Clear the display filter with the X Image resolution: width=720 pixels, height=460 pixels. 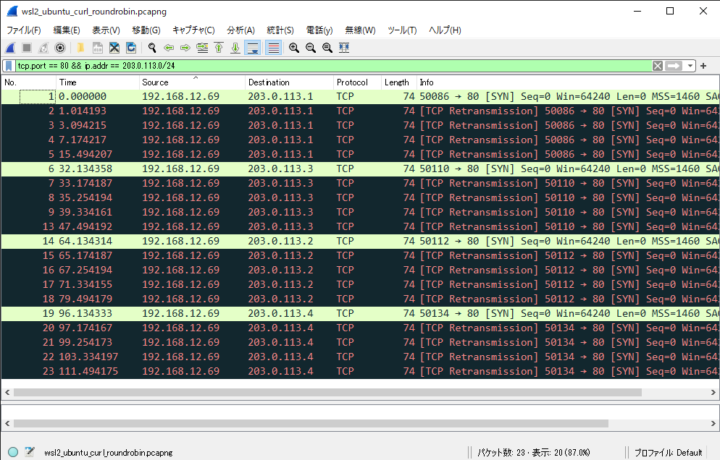click(x=658, y=66)
